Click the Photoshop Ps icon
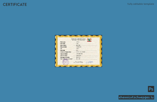This screenshot has height=102, width=157. pos(151,89)
